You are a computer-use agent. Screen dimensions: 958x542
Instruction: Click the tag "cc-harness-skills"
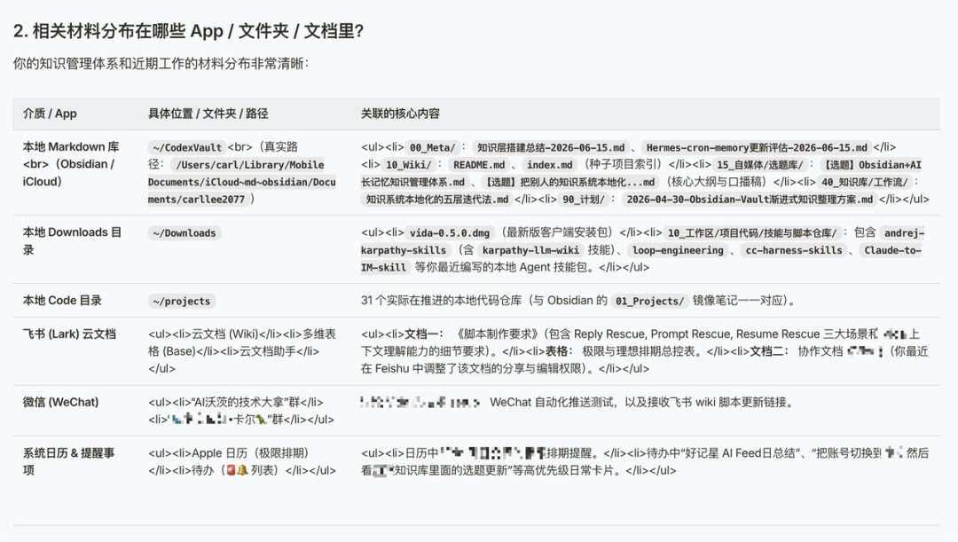(794, 250)
